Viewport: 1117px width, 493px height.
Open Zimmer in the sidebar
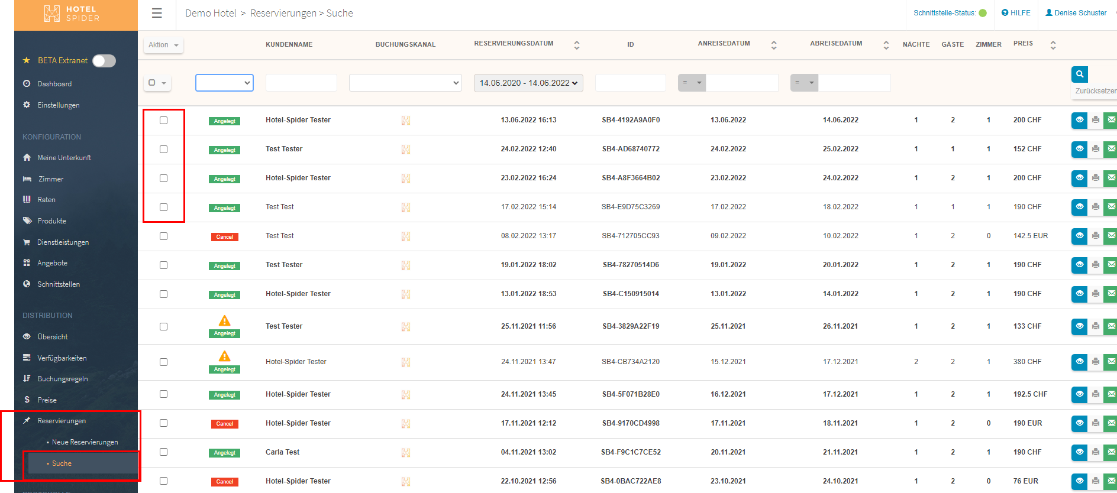pyautogui.click(x=50, y=179)
